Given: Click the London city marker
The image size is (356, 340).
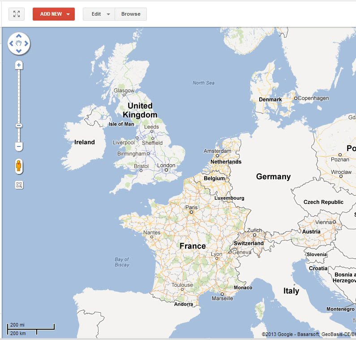Looking at the screenshot, I should 167,170.
